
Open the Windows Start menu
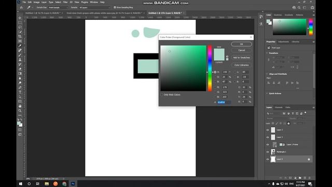(x=21, y=184)
